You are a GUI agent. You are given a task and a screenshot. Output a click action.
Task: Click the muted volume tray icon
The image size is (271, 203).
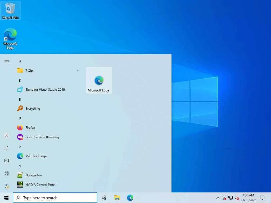(x=237, y=198)
